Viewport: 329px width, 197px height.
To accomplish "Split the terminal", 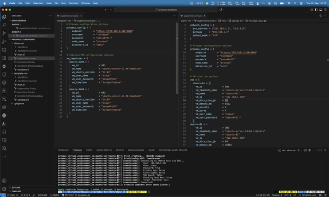I will (305, 150).
